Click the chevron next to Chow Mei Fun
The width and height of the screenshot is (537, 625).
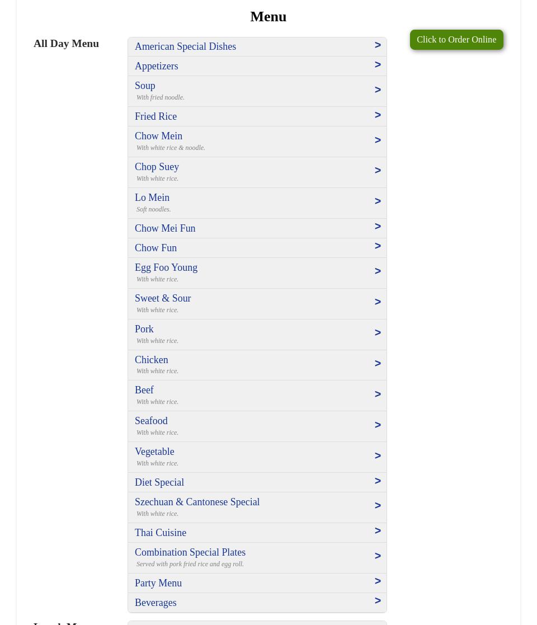point(378,227)
